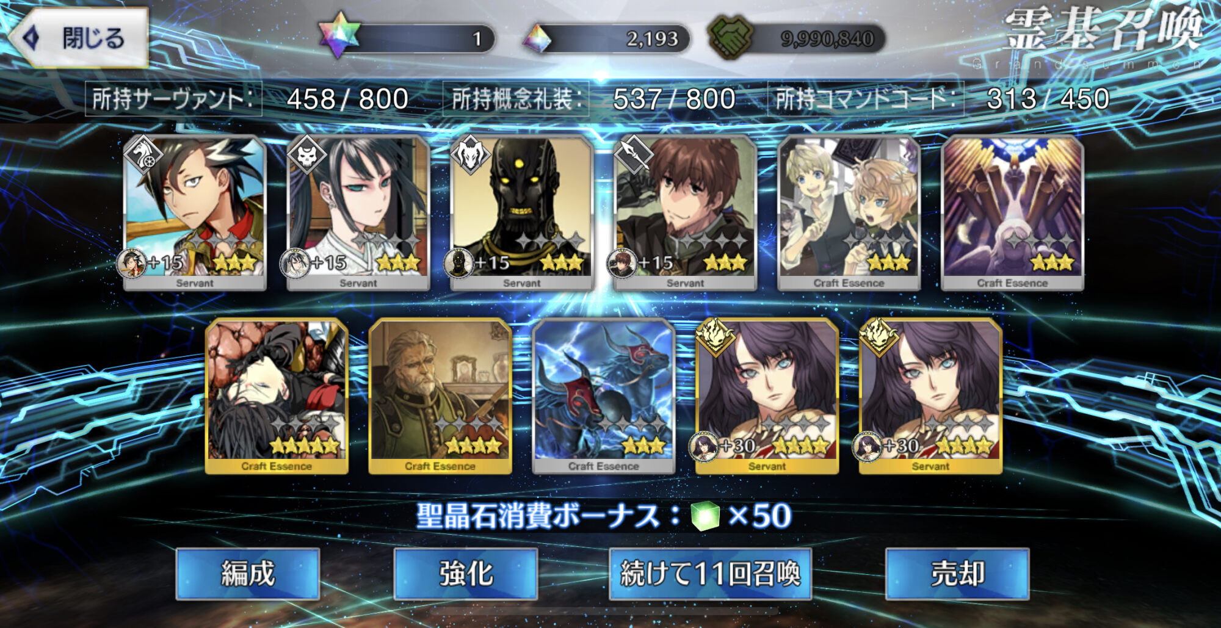This screenshot has width=1221, height=628.
Task: Click the Rider class icon on first servant
Action: click(143, 156)
